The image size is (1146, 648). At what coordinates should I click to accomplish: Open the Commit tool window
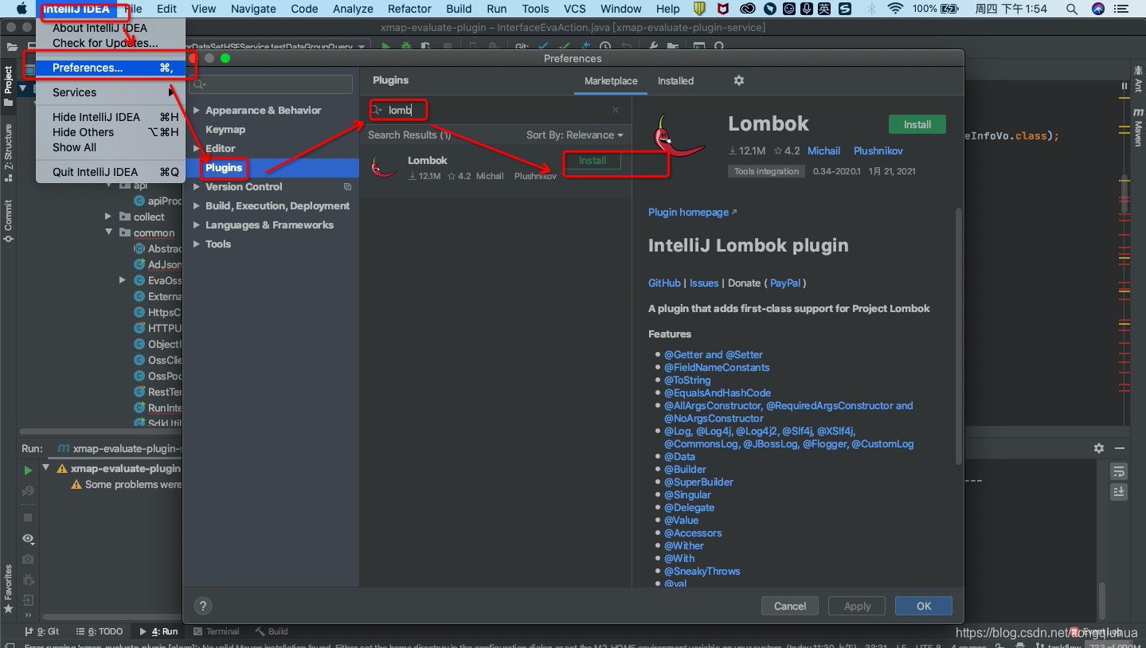pyautogui.click(x=9, y=221)
